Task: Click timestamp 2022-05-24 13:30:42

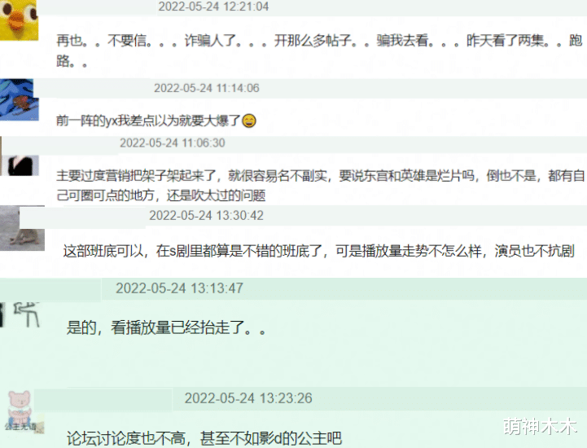Action: point(206,215)
